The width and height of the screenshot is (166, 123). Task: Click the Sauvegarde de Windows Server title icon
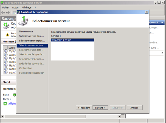[2, 3]
